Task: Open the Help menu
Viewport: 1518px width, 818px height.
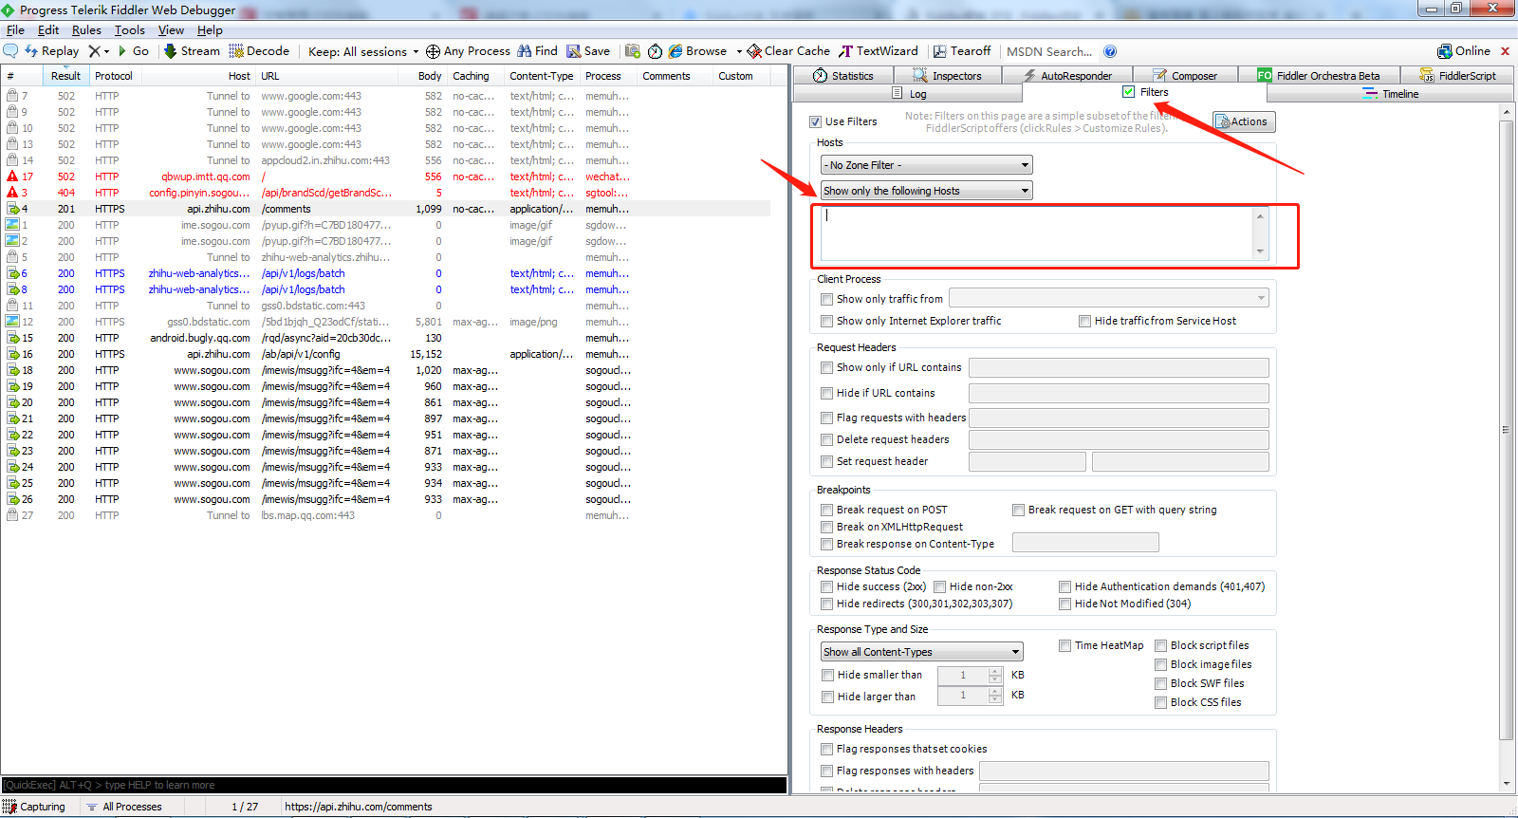Action: [x=210, y=30]
